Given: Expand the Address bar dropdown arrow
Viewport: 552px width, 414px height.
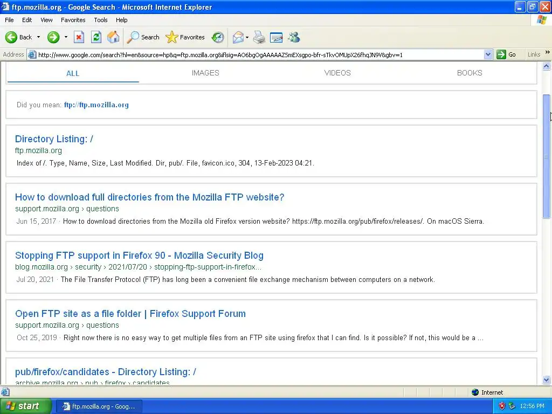Looking at the screenshot, I should (x=488, y=54).
